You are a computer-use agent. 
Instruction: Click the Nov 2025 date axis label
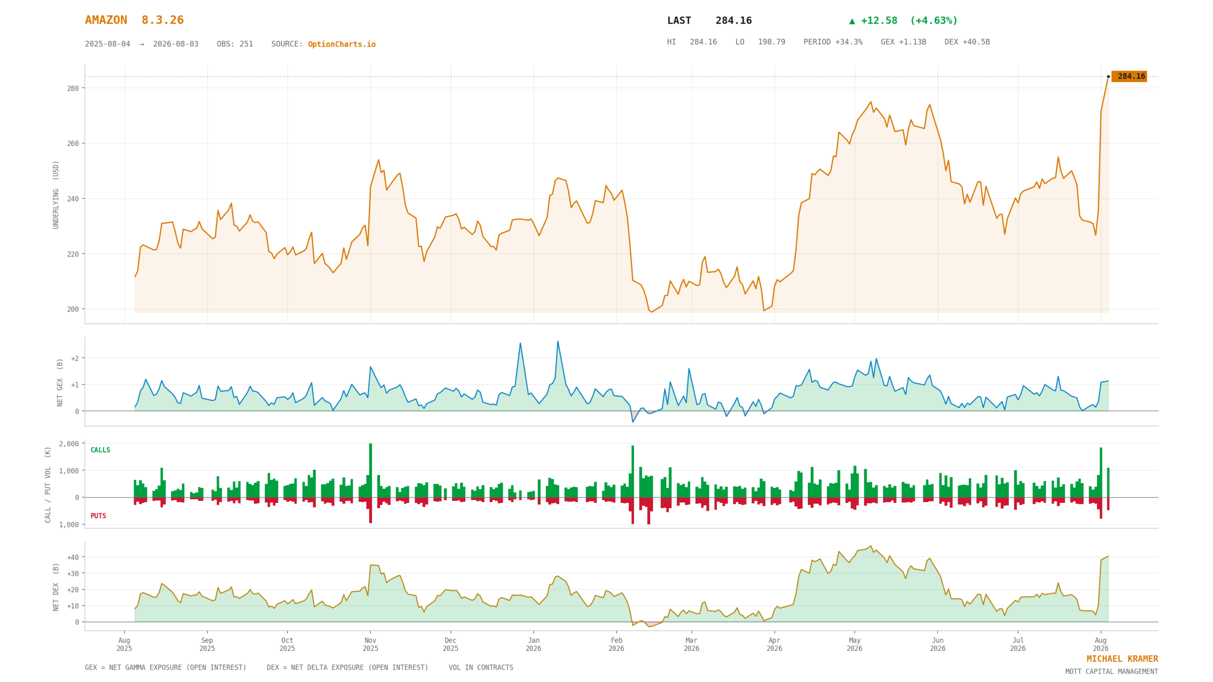(x=370, y=645)
